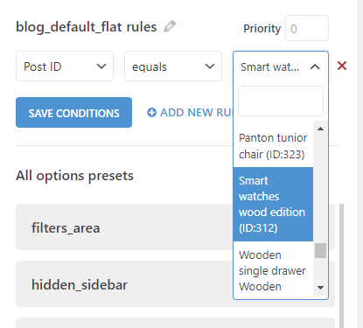Click the dropdown list scrollbar thumb
Viewport: 363px width, 328px height.
point(320,251)
